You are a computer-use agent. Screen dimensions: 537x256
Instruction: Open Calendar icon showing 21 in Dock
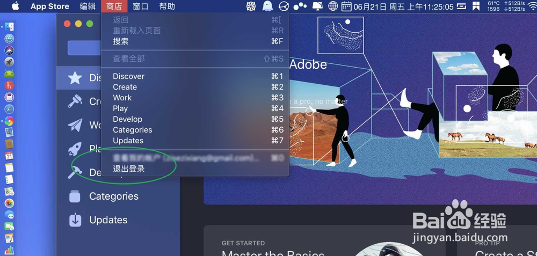(x=9, y=156)
